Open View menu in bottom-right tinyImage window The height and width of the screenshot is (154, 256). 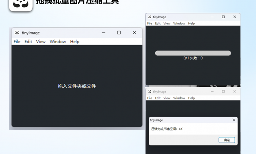point(167,98)
